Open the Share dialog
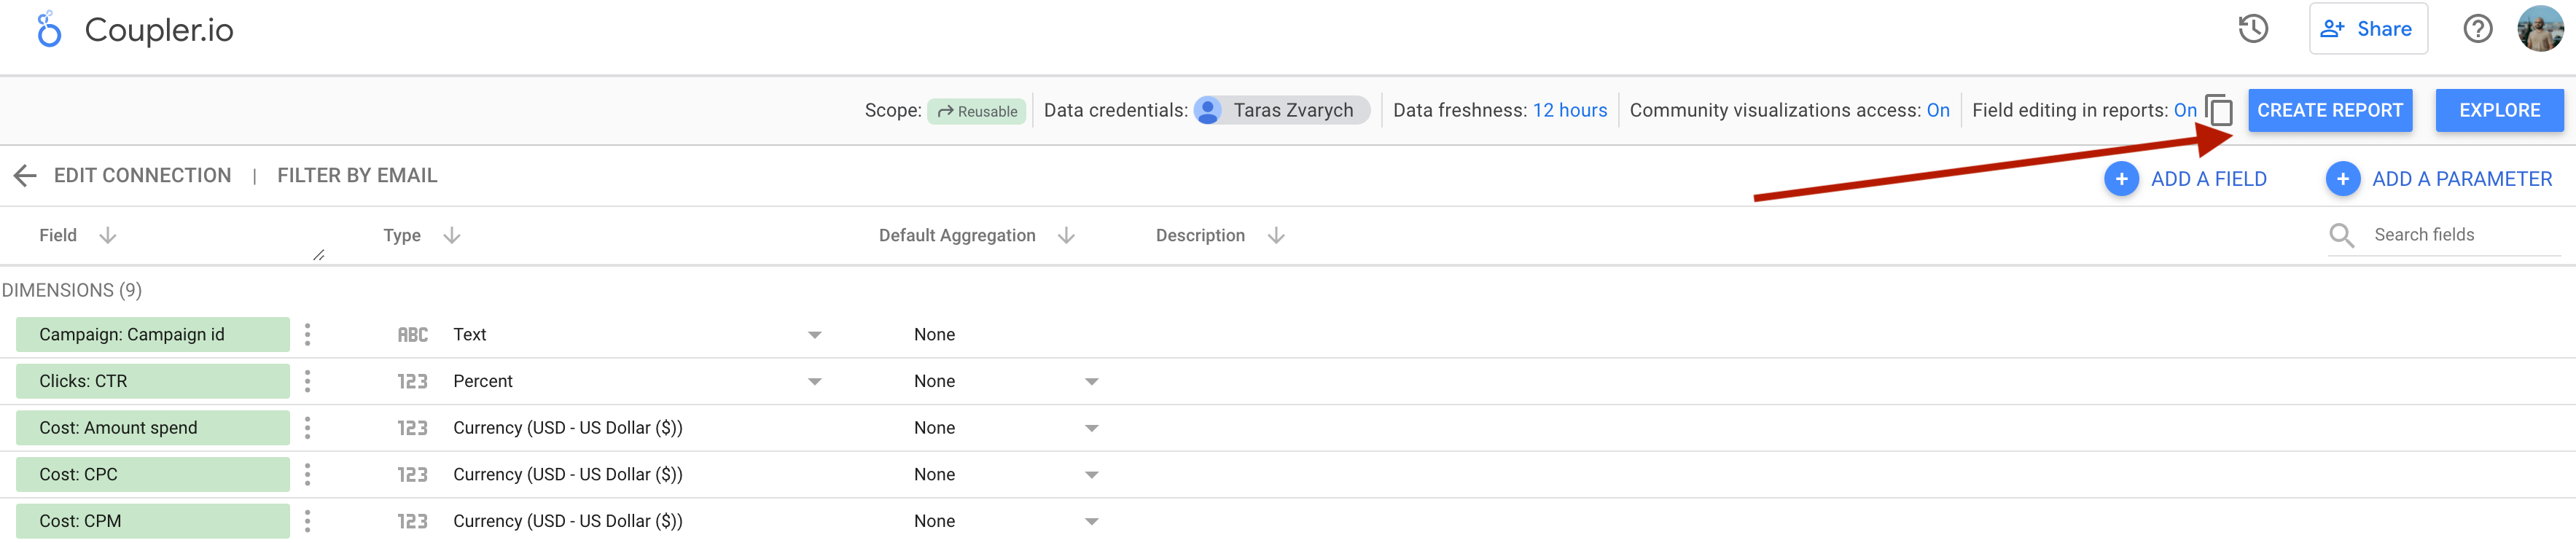This screenshot has height=543, width=2576. [x=2368, y=29]
